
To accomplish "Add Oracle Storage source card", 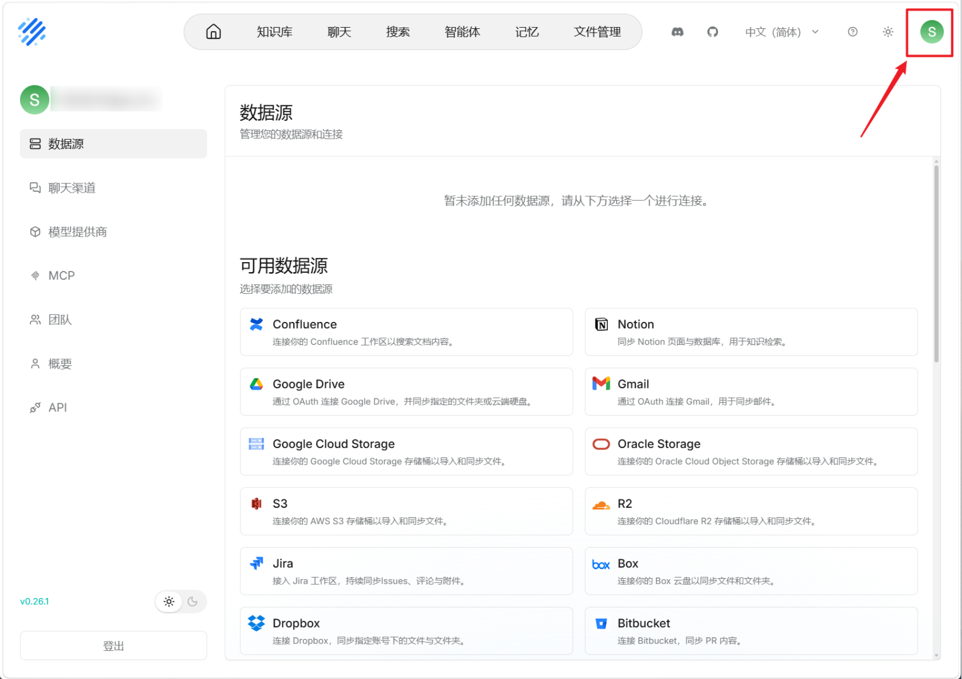I will coord(751,452).
